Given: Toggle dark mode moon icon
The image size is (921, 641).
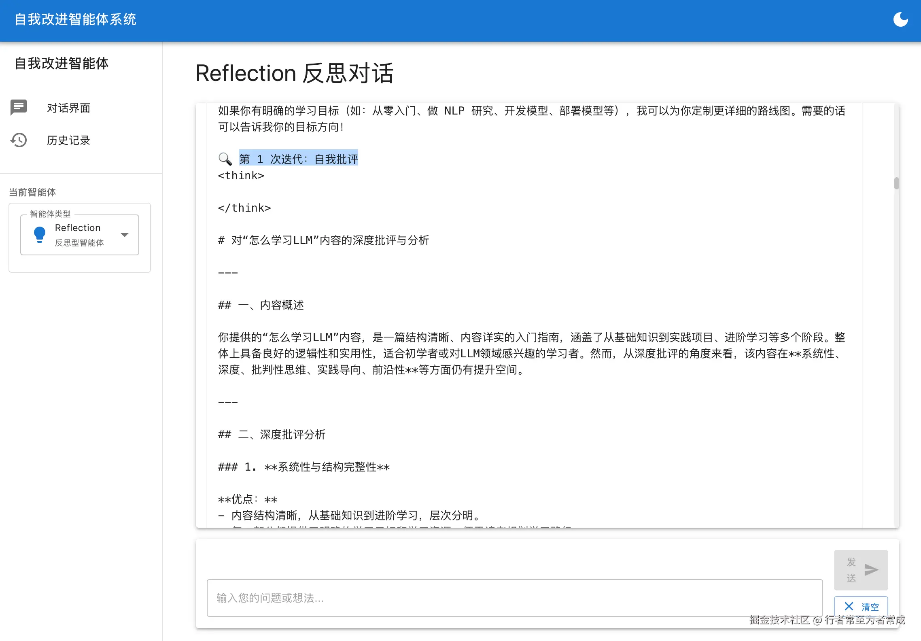Looking at the screenshot, I should 900,19.
